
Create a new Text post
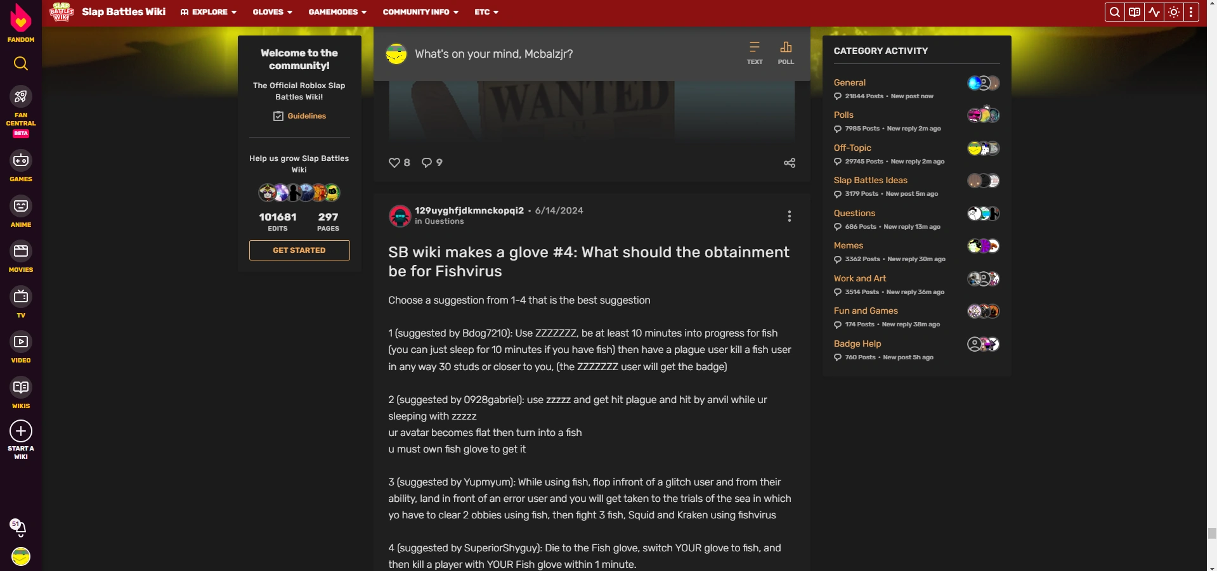pos(755,53)
